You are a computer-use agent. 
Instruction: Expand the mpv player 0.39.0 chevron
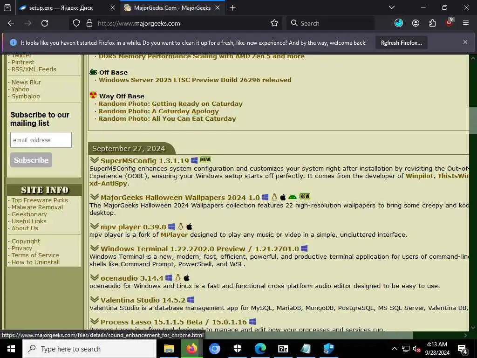point(94,226)
